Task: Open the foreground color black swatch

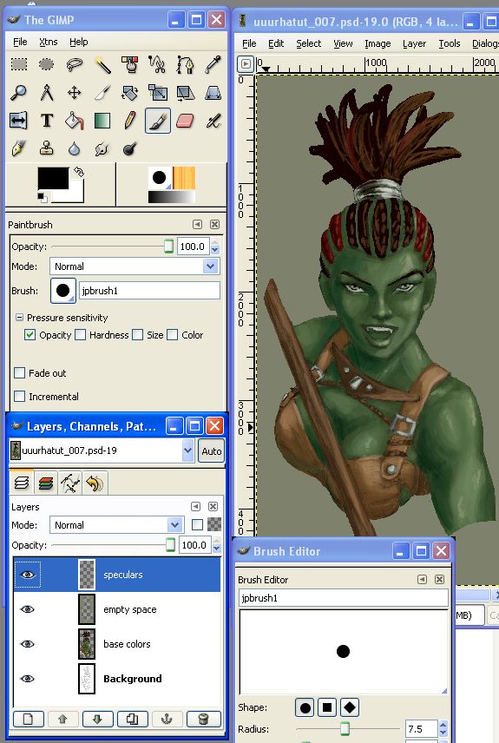Action: point(53,179)
